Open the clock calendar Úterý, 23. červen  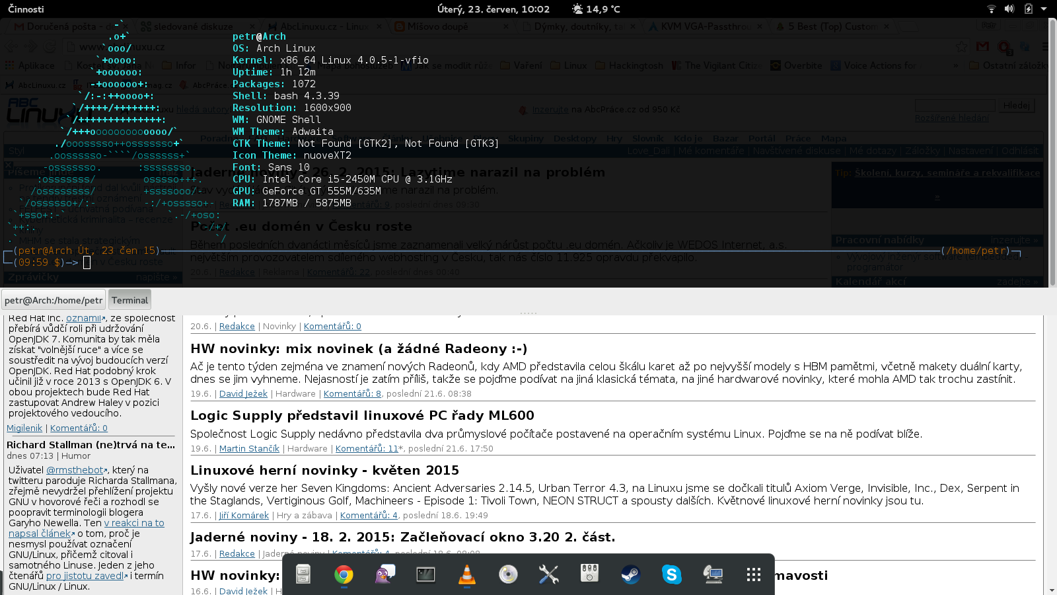tap(493, 9)
